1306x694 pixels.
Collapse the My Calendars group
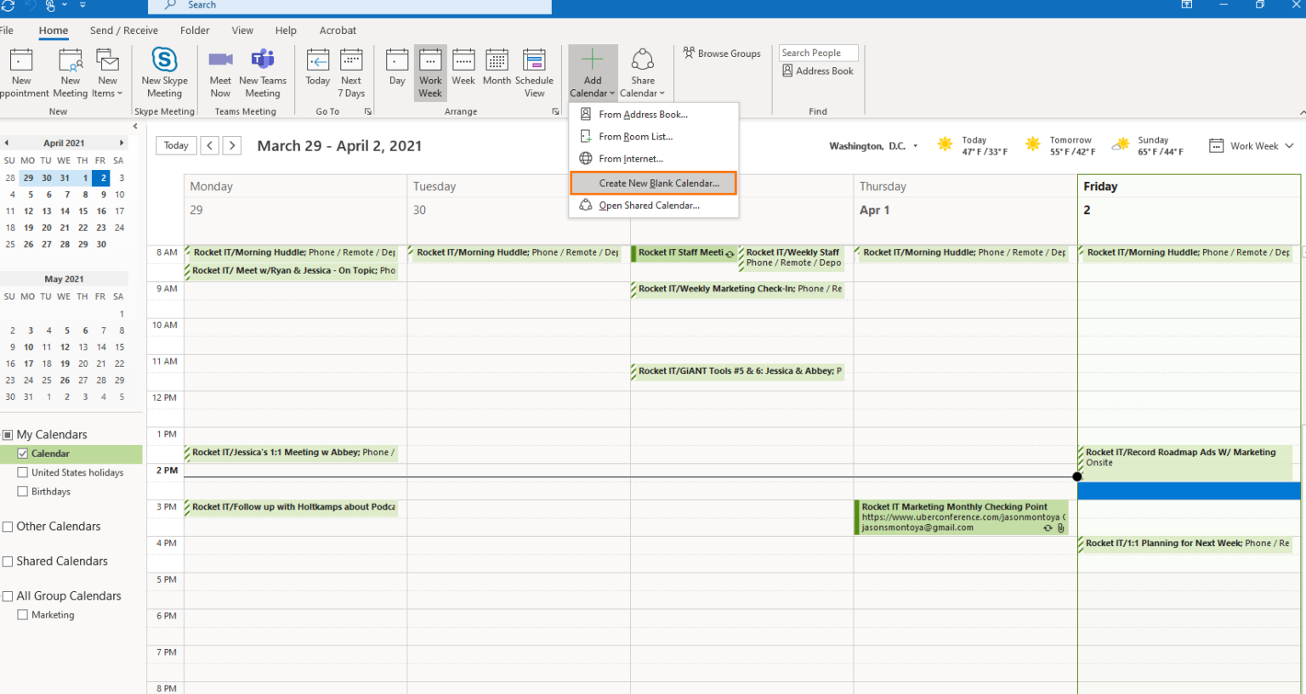click(x=7, y=434)
